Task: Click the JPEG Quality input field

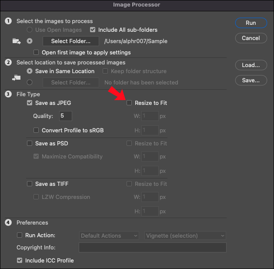Action: [66, 116]
